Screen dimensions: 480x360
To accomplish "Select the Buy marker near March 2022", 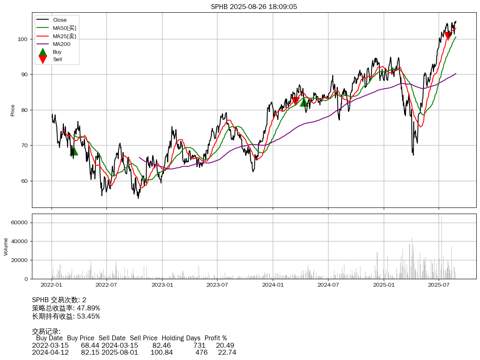I will [x=73, y=151].
